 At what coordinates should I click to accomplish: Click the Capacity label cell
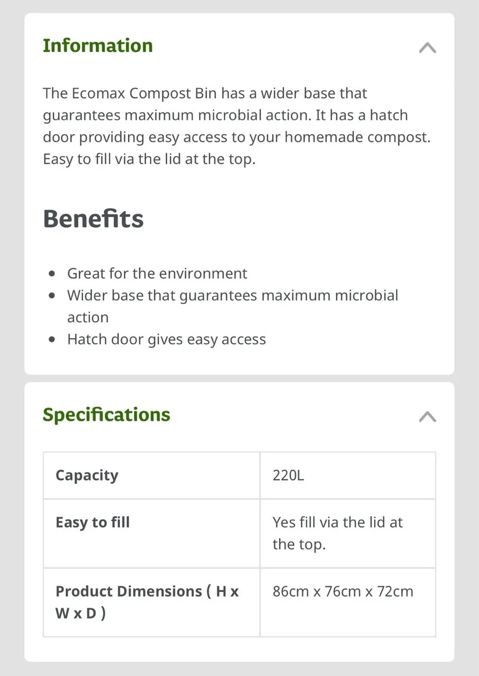tap(152, 475)
